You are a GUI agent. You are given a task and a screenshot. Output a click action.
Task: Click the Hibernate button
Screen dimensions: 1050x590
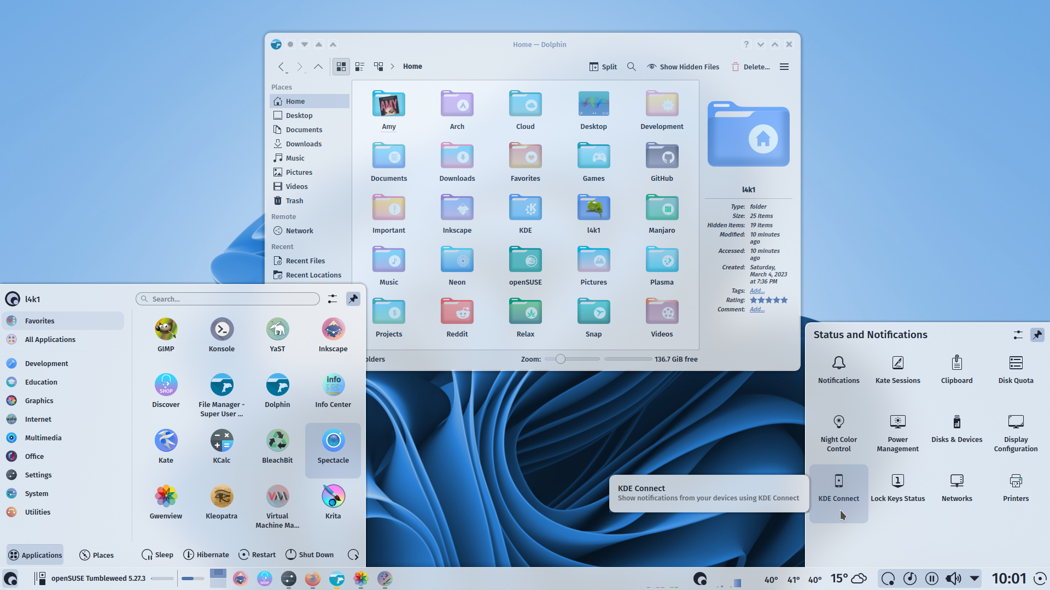click(206, 555)
